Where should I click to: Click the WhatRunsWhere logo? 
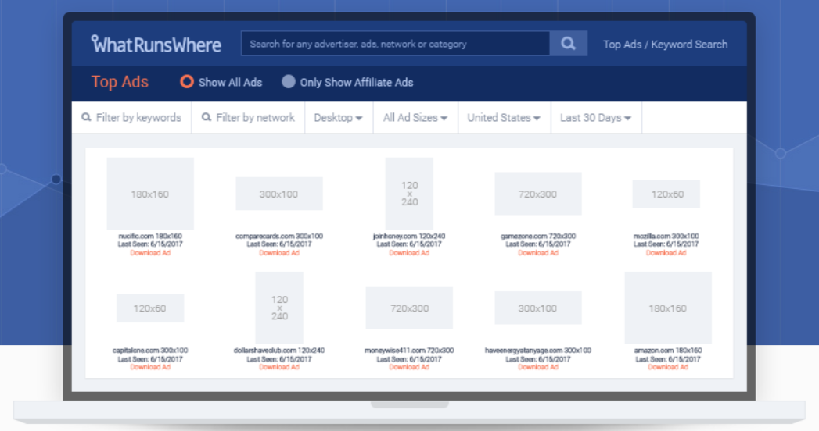156,45
